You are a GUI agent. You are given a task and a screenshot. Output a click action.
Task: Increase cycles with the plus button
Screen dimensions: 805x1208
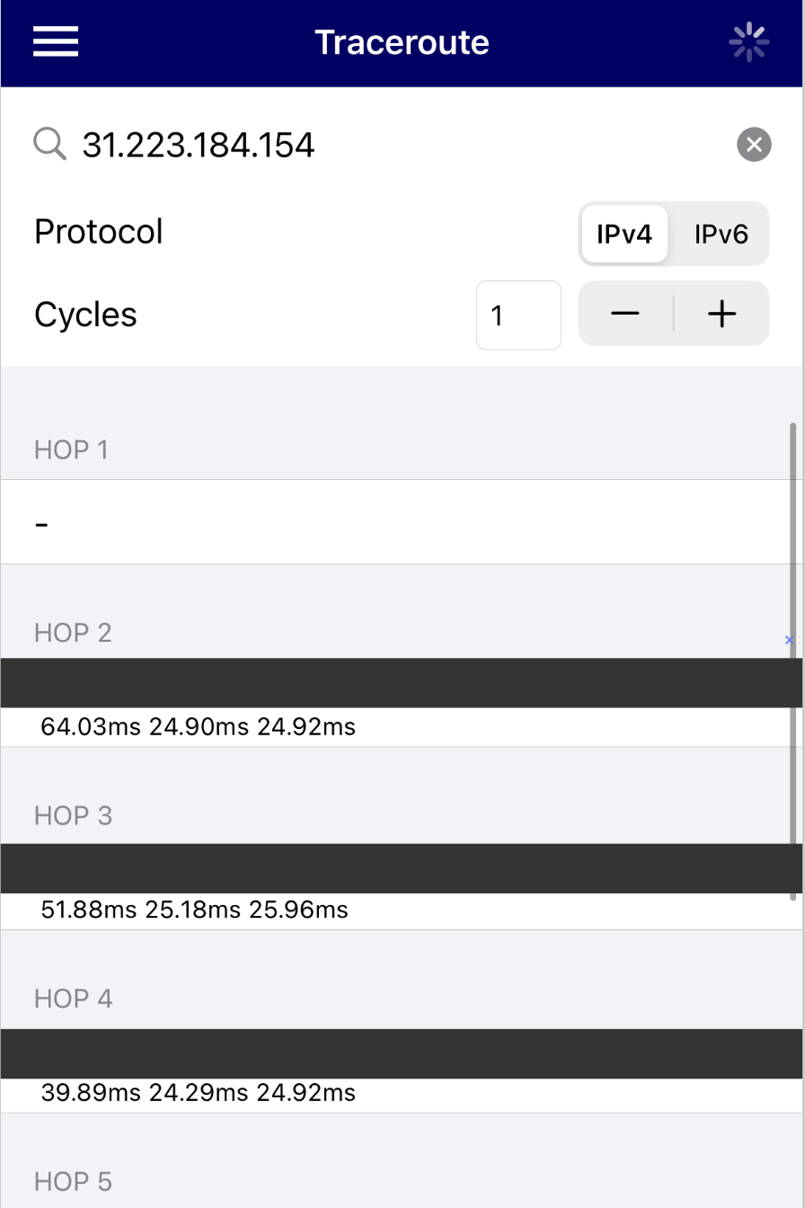point(721,314)
